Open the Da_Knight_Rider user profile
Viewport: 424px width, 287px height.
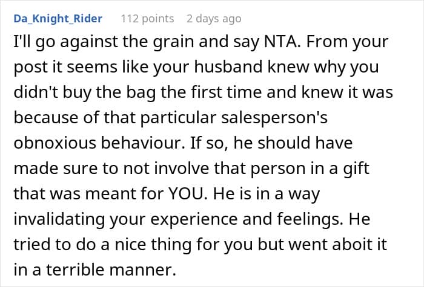point(58,19)
